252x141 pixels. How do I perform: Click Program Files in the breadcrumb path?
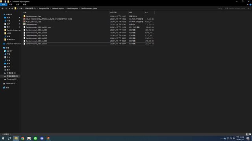[x=44, y=9]
